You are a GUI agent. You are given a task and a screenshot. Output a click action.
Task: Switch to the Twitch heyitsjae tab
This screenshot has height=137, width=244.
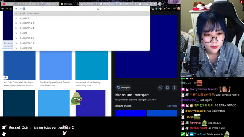[x=50, y=4]
